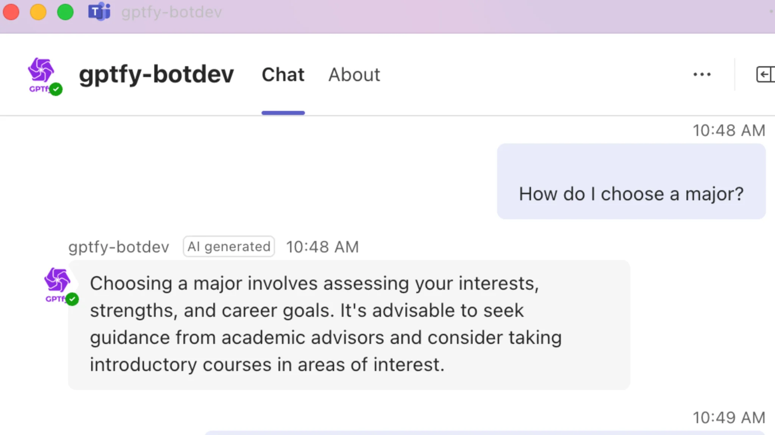
Task: Click the Microsoft Teams logo in title bar
Action: click(99, 12)
